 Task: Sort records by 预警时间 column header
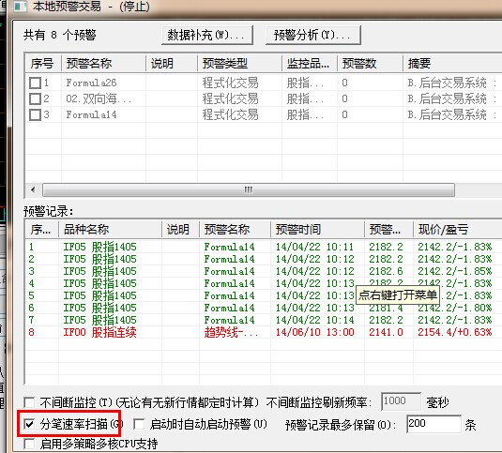(x=317, y=230)
